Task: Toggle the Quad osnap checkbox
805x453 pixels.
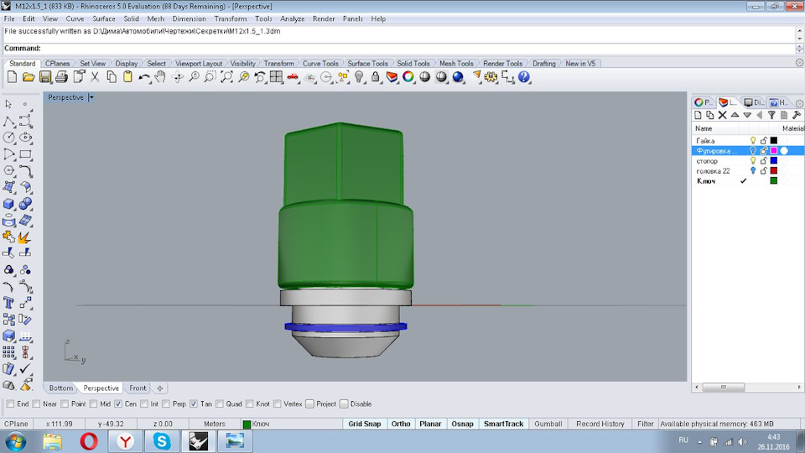Action: (x=220, y=404)
